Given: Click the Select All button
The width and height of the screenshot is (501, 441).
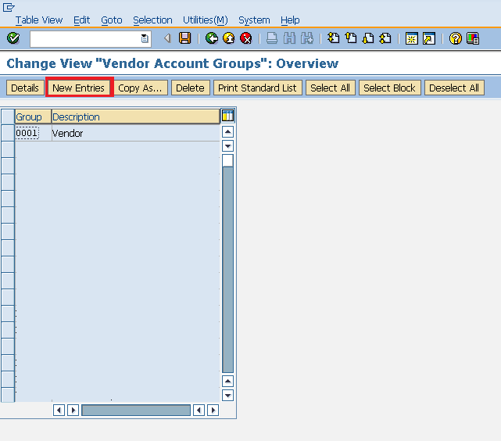Looking at the screenshot, I should (x=331, y=88).
